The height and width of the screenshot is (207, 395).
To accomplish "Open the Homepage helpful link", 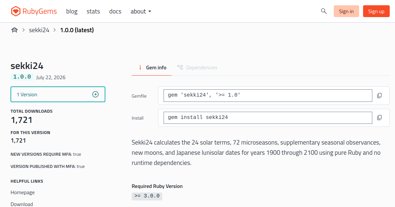I will click(x=22, y=192).
